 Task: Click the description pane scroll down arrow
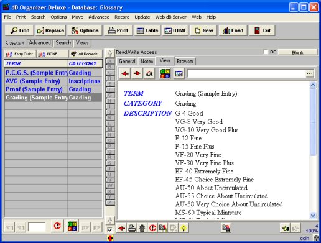(313, 216)
